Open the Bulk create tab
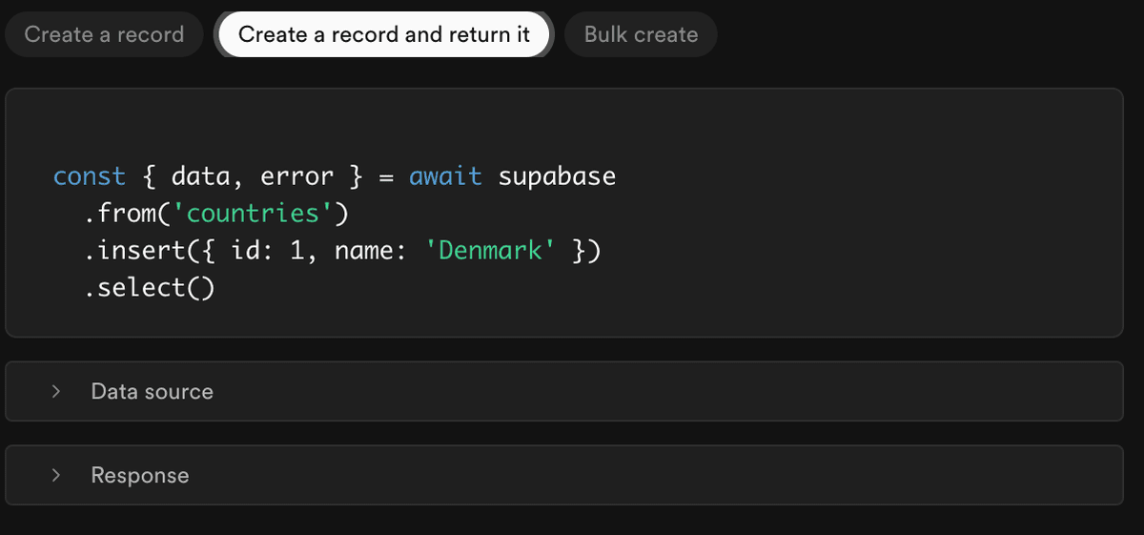This screenshot has width=1144, height=535. tap(641, 34)
